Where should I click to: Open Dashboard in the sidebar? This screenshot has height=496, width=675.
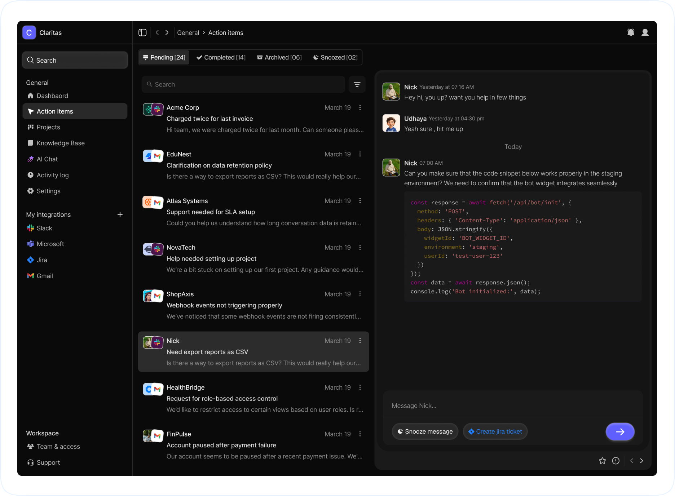pyautogui.click(x=75, y=96)
